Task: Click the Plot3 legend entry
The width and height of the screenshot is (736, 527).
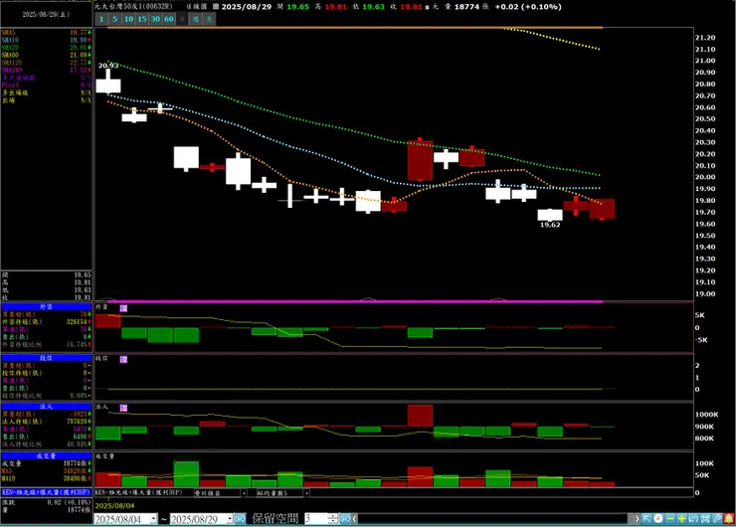Action: pyautogui.click(x=46, y=85)
